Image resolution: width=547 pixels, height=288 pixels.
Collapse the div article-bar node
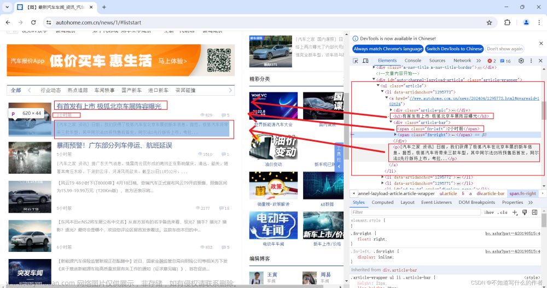(391, 122)
